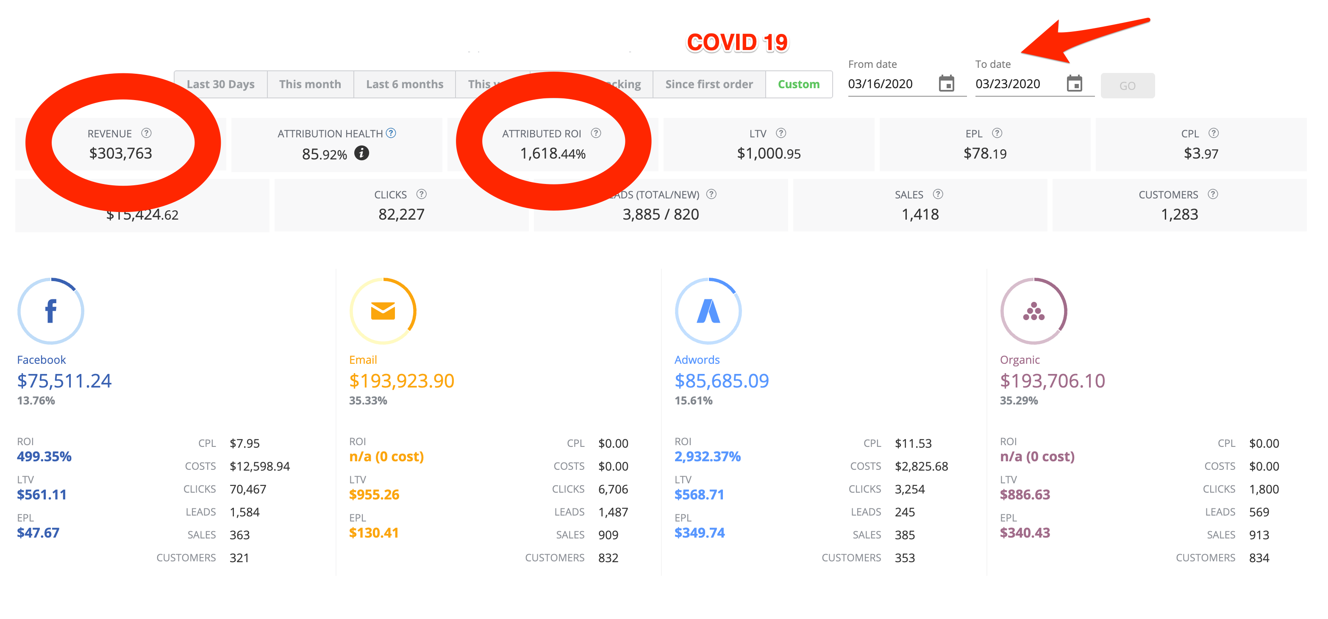Click the LTV help question mark
The height and width of the screenshot is (619, 1328).
click(x=781, y=133)
